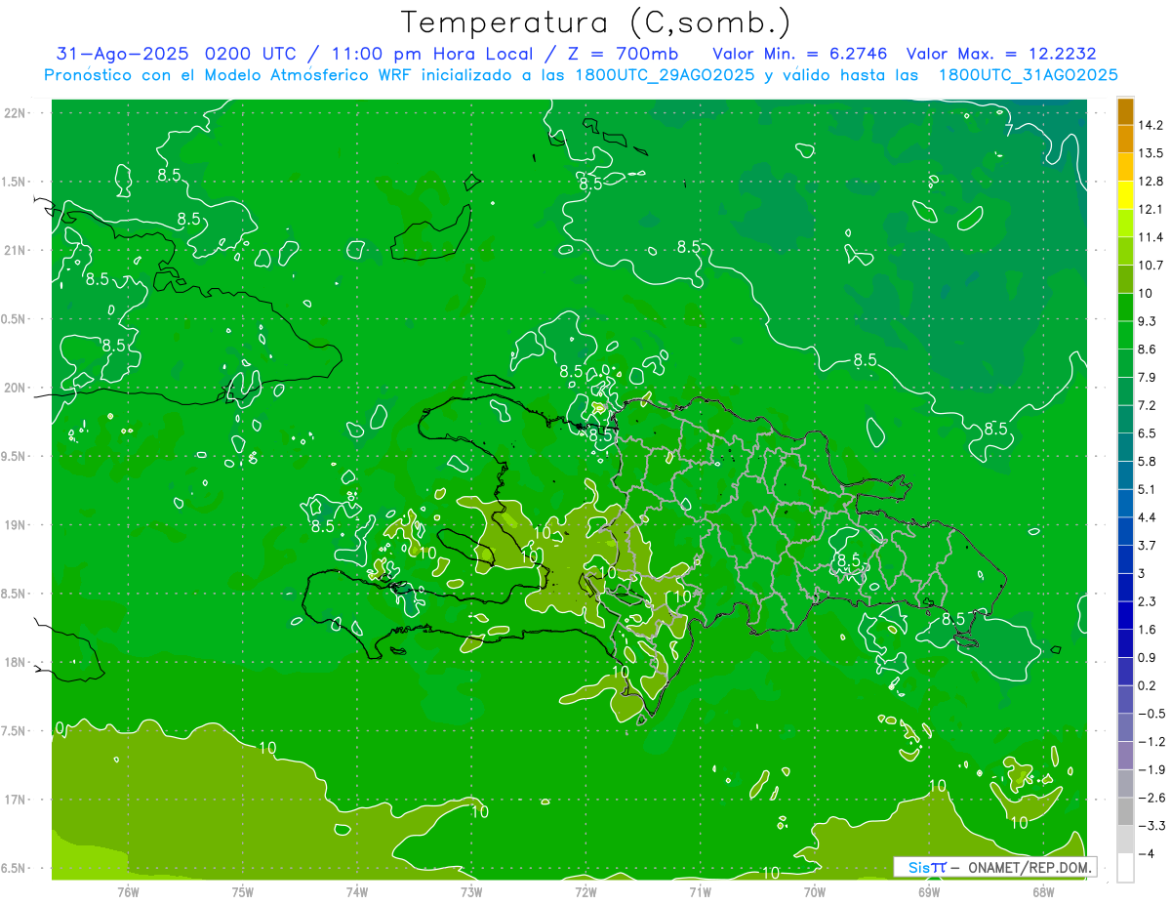The image size is (1171, 905).
Task: Click latitude axis label '19N'
Action: click(16, 524)
